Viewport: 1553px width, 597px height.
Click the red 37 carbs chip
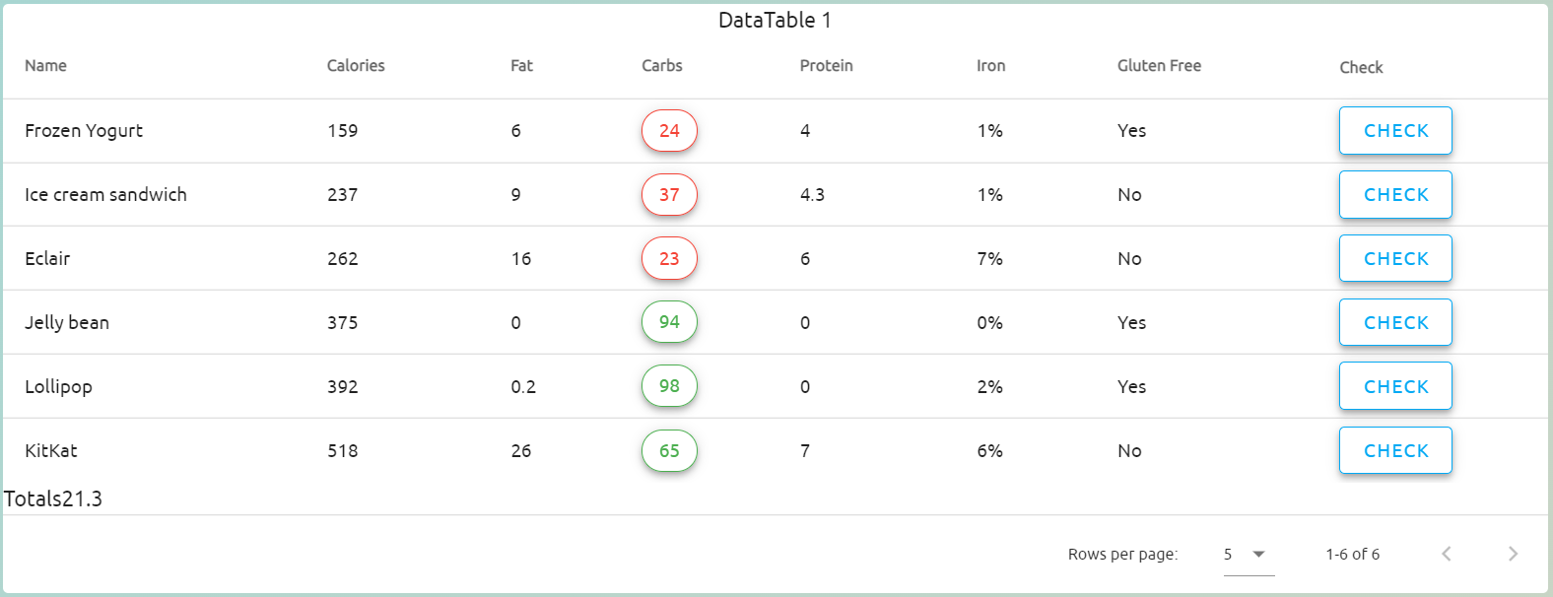click(x=669, y=195)
